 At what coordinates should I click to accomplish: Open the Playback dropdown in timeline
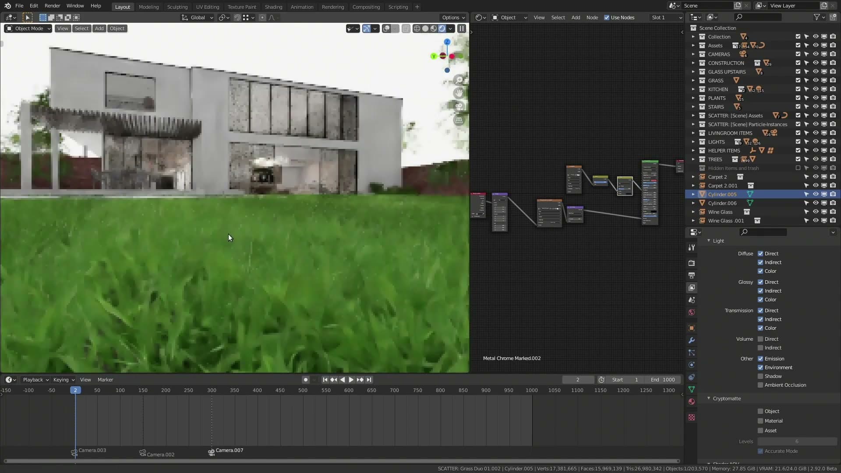coord(35,380)
